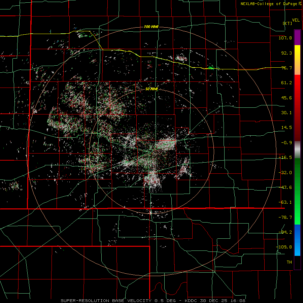This screenshot has width=303, height=303.
Task: Click the 76.7 velocity scale value
Action: point(287,68)
